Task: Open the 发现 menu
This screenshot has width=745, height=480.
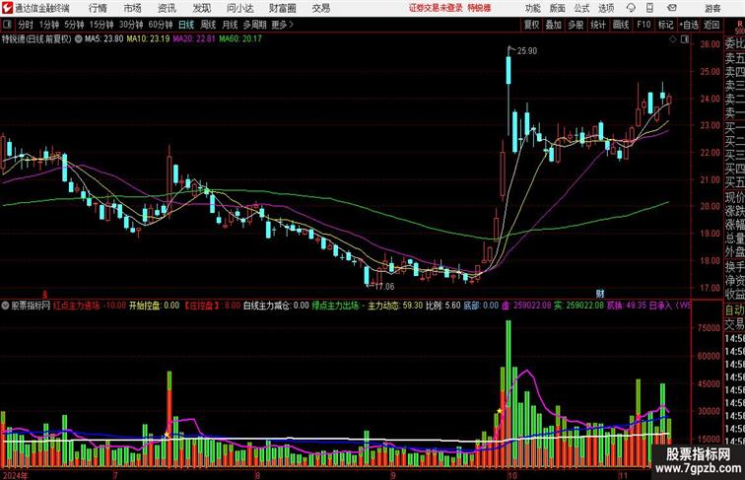Action: click(x=201, y=8)
